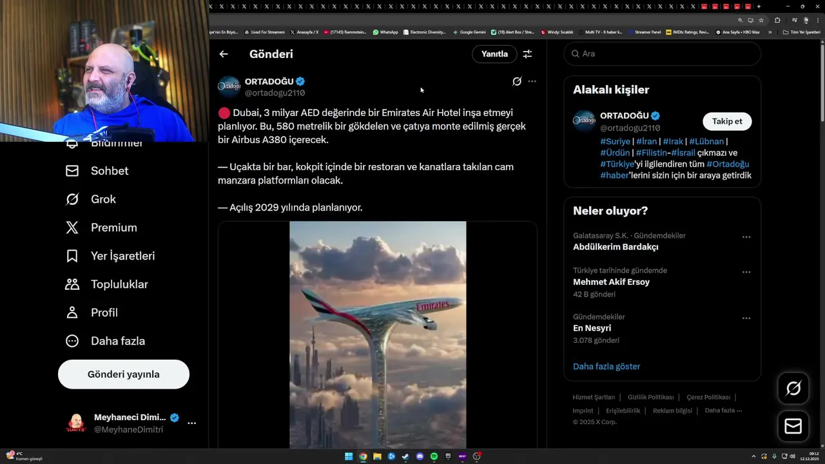The image size is (825, 464).
Task: Open the Streamer Panel bookmark
Action: tap(644, 32)
